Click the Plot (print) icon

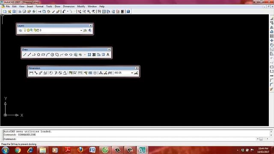[x=20, y=12]
